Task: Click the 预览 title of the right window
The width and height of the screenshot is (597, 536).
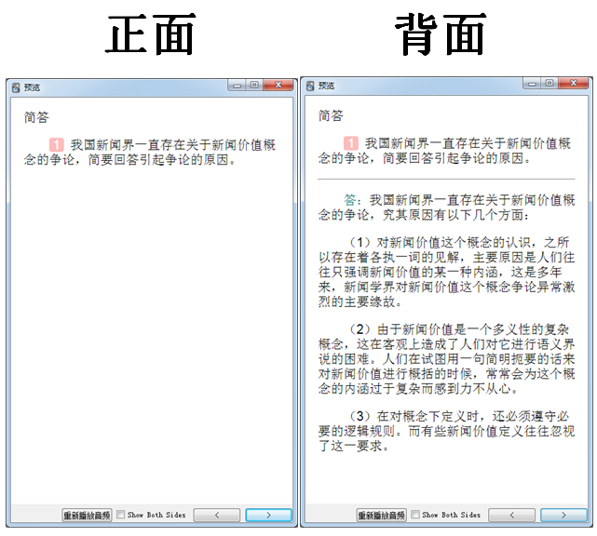Action: click(326, 86)
